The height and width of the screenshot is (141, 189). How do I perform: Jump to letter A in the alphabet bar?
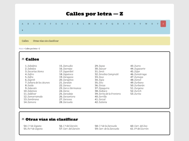click(22, 24)
